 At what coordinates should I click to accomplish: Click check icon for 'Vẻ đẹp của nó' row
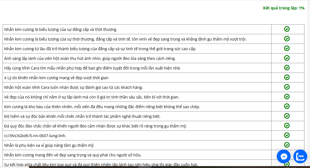287,97
